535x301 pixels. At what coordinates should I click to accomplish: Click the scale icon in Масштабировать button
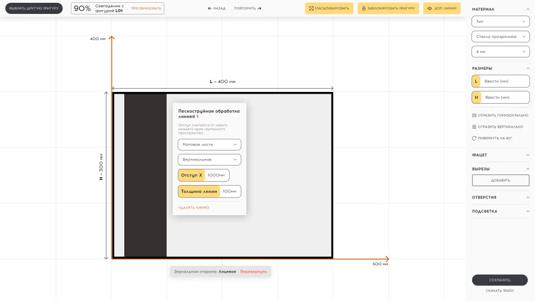[311, 8]
